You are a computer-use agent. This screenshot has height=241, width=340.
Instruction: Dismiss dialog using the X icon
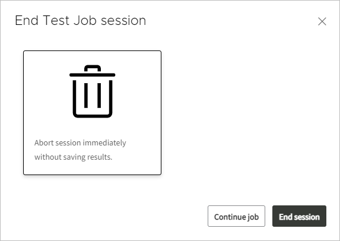coord(322,21)
